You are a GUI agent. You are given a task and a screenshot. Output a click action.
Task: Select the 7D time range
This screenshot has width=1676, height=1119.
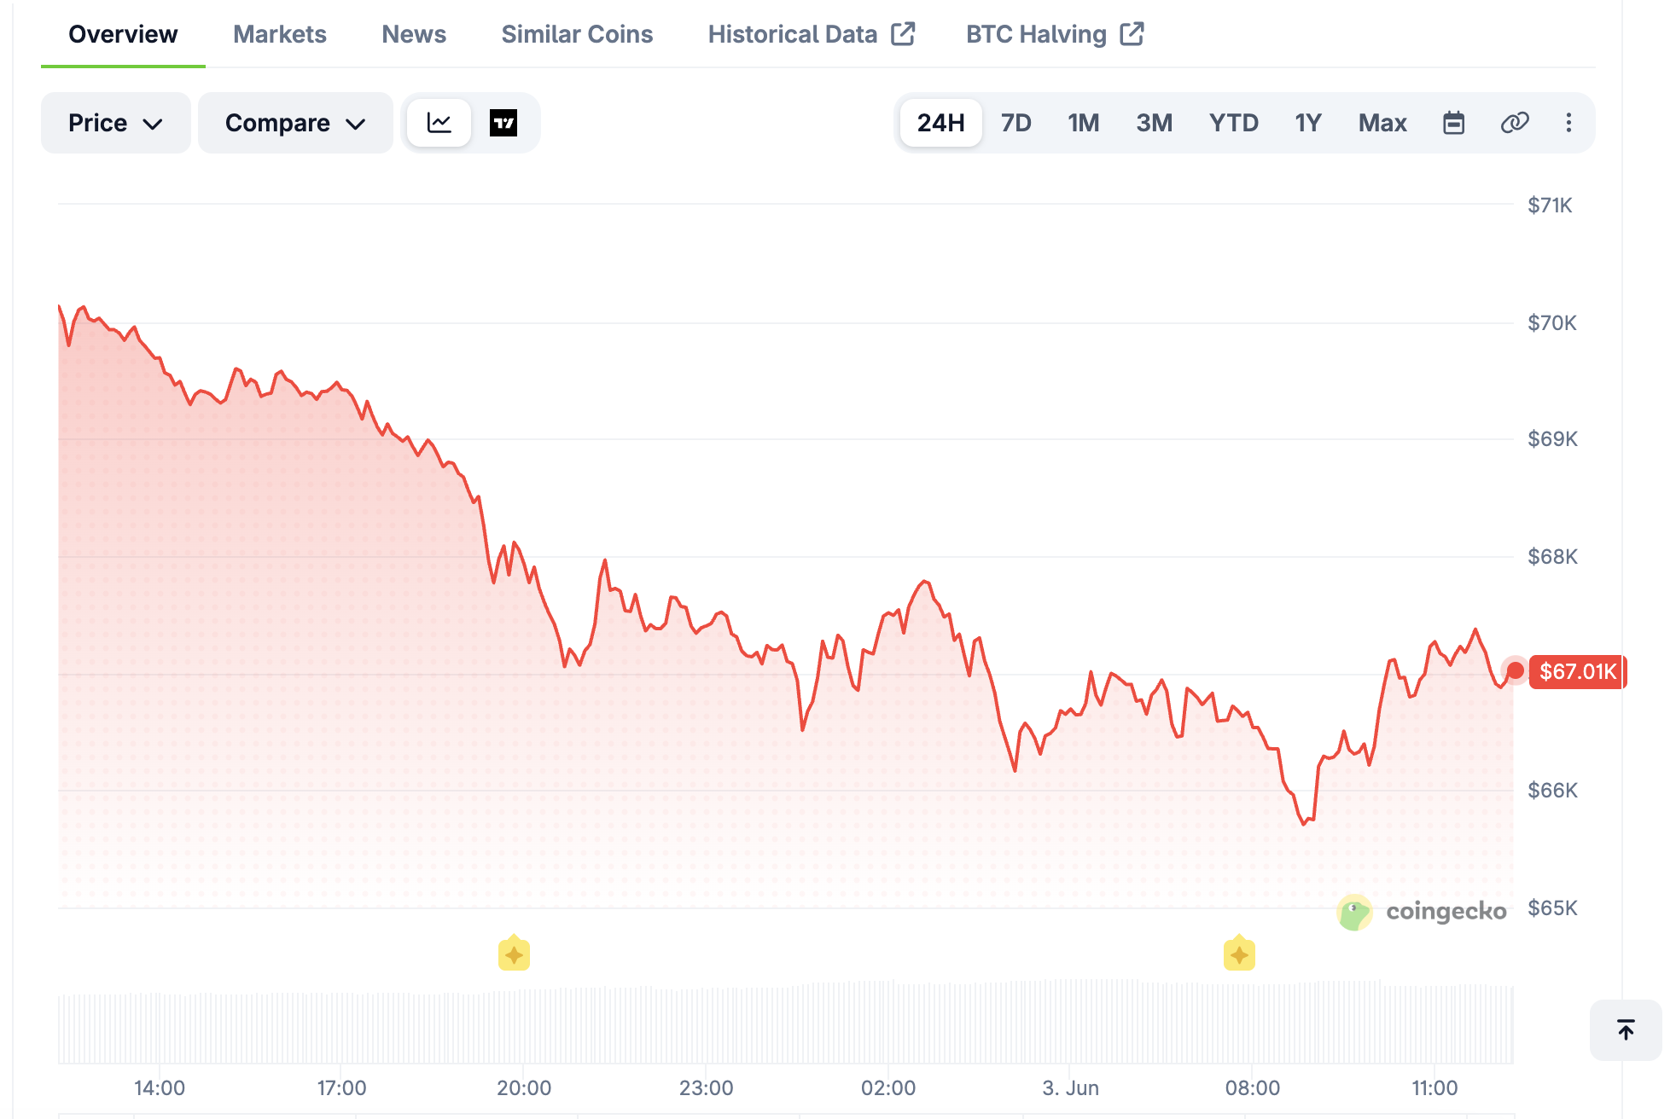tap(1015, 123)
